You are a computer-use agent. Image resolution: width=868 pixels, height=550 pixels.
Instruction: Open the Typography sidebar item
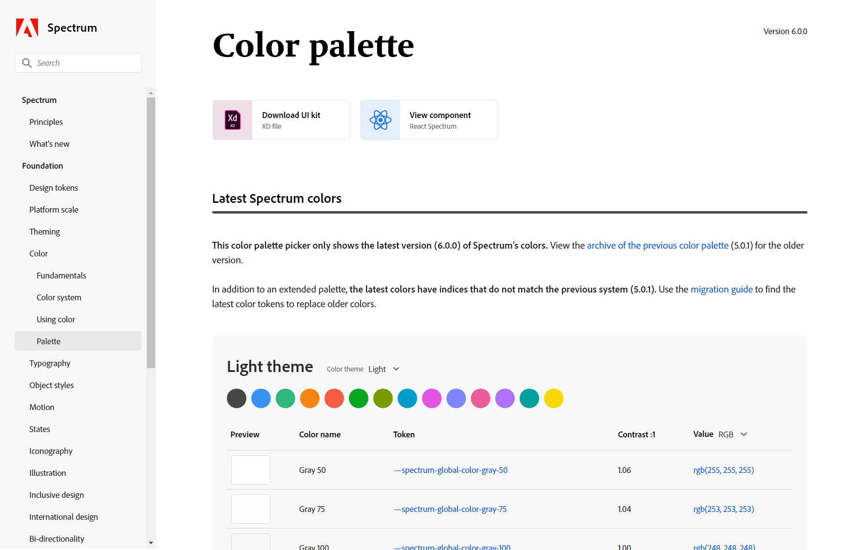50,363
